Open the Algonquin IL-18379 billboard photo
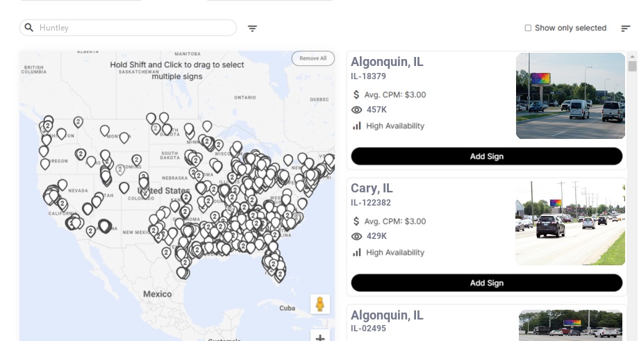This screenshot has height=341, width=639. (x=570, y=96)
